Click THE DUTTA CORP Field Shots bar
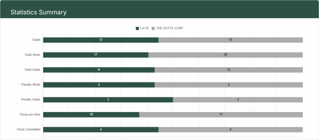 (226, 55)
